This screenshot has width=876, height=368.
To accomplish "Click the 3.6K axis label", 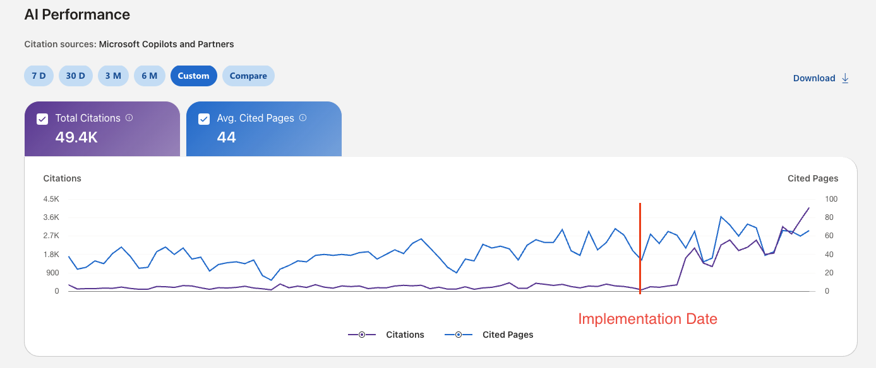I will (51, 217).
